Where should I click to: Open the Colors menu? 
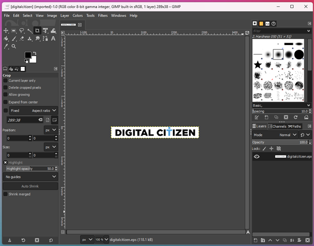tap(78, 15)
